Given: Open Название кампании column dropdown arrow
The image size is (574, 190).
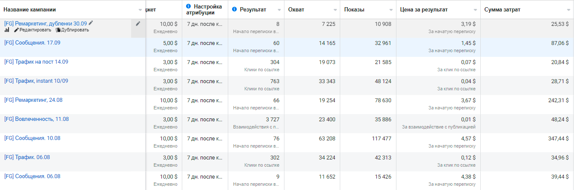Looking at the screenshot, I should pos(141,10).
